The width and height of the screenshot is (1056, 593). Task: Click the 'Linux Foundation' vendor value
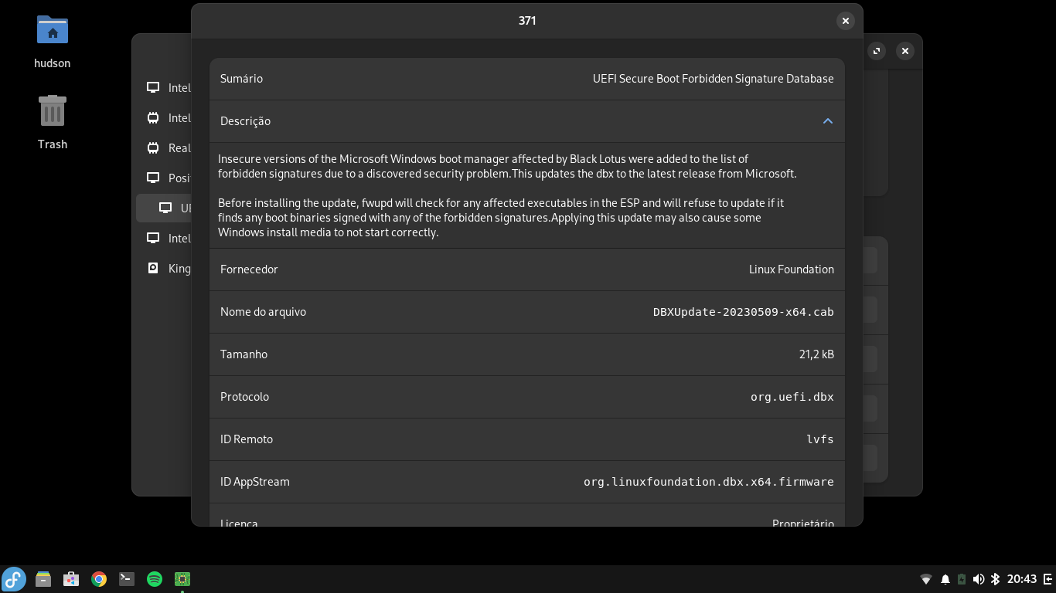point(792,269)
